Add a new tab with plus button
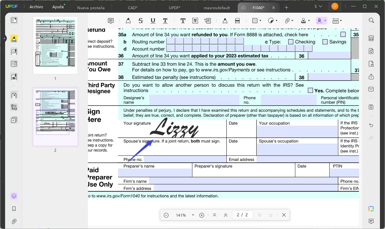 coord(287,7)
